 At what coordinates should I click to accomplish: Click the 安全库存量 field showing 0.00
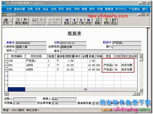click(64, 103)
